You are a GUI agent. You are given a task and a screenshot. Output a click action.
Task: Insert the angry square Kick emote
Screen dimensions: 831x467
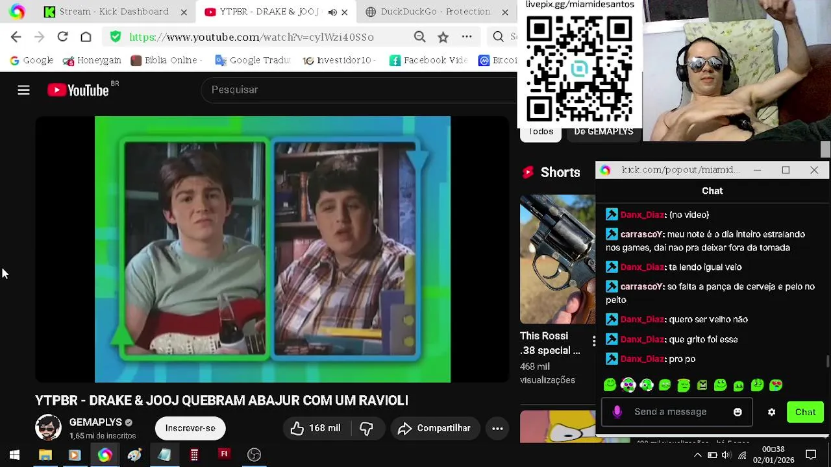[702, 385]
